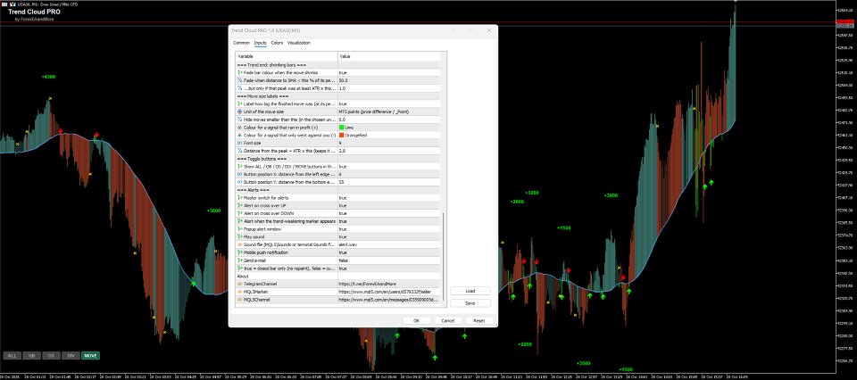Click the fraction icon beside 'Hide moves smaller than this'
This screenshot has width=857, height=380.
239,119
